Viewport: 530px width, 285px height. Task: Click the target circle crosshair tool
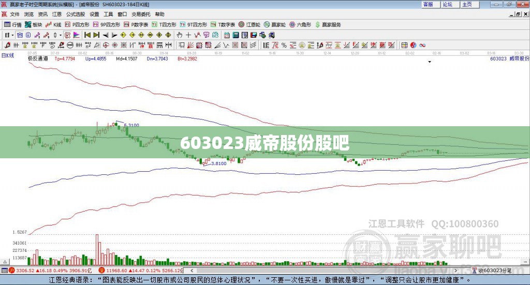[106, 45]
